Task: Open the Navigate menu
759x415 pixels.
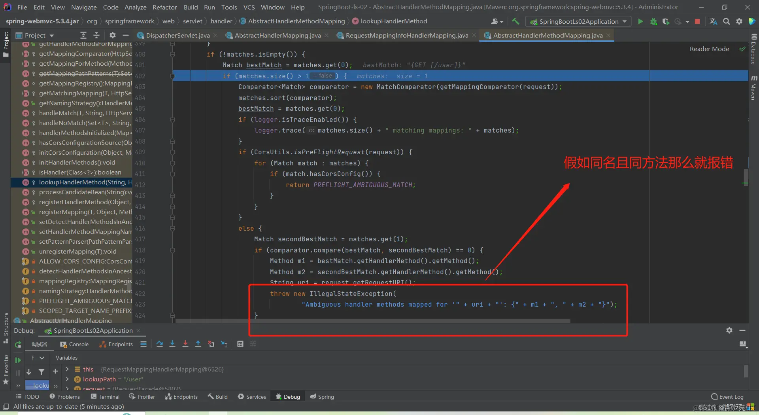Action: click(x=84, y=7)
